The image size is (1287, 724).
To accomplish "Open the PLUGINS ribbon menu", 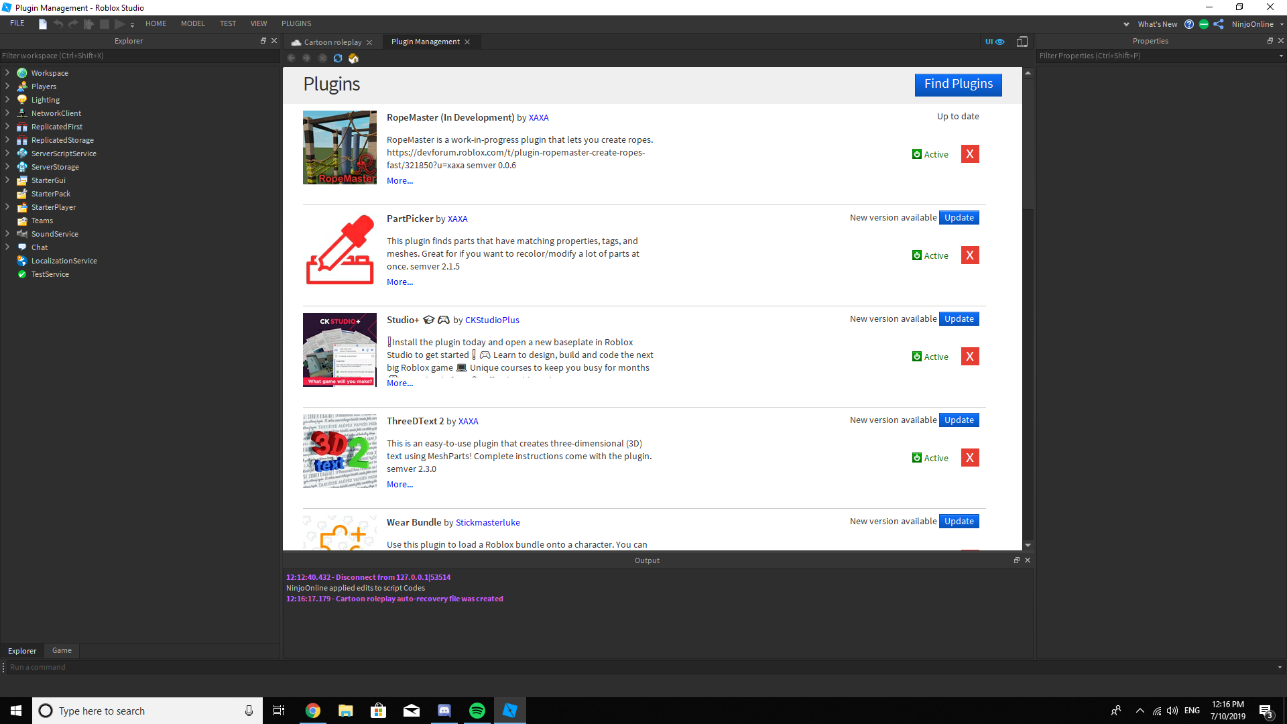I will [296, 23].
